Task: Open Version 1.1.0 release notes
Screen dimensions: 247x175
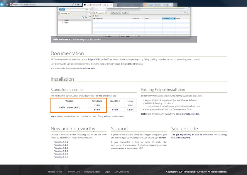Action: pyautogui.click(x=61, y=148)
